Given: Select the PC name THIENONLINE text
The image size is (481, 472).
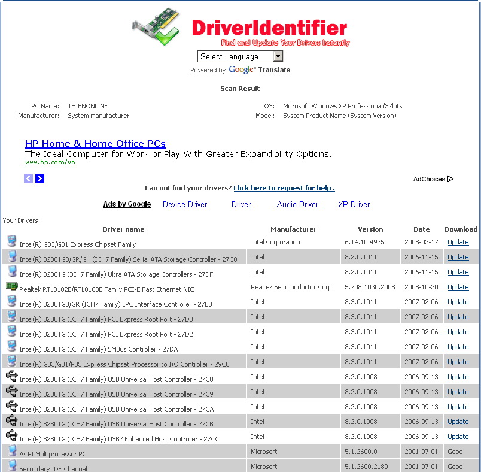Looking at the screenshot, I should pyautogui.click(x=88, y=106).
